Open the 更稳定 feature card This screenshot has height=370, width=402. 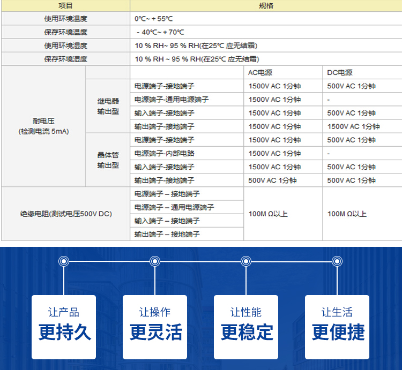click(x=246, y=327)
